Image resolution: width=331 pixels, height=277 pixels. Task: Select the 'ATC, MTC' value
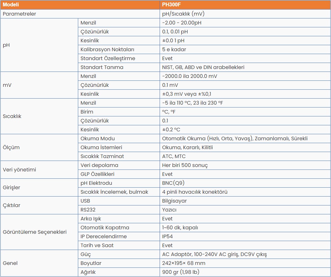point(174,156)
